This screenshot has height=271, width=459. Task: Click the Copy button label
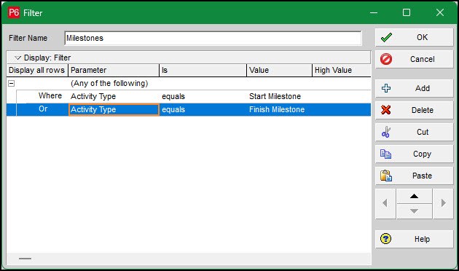pyautogui.click(x=422, y=154)
